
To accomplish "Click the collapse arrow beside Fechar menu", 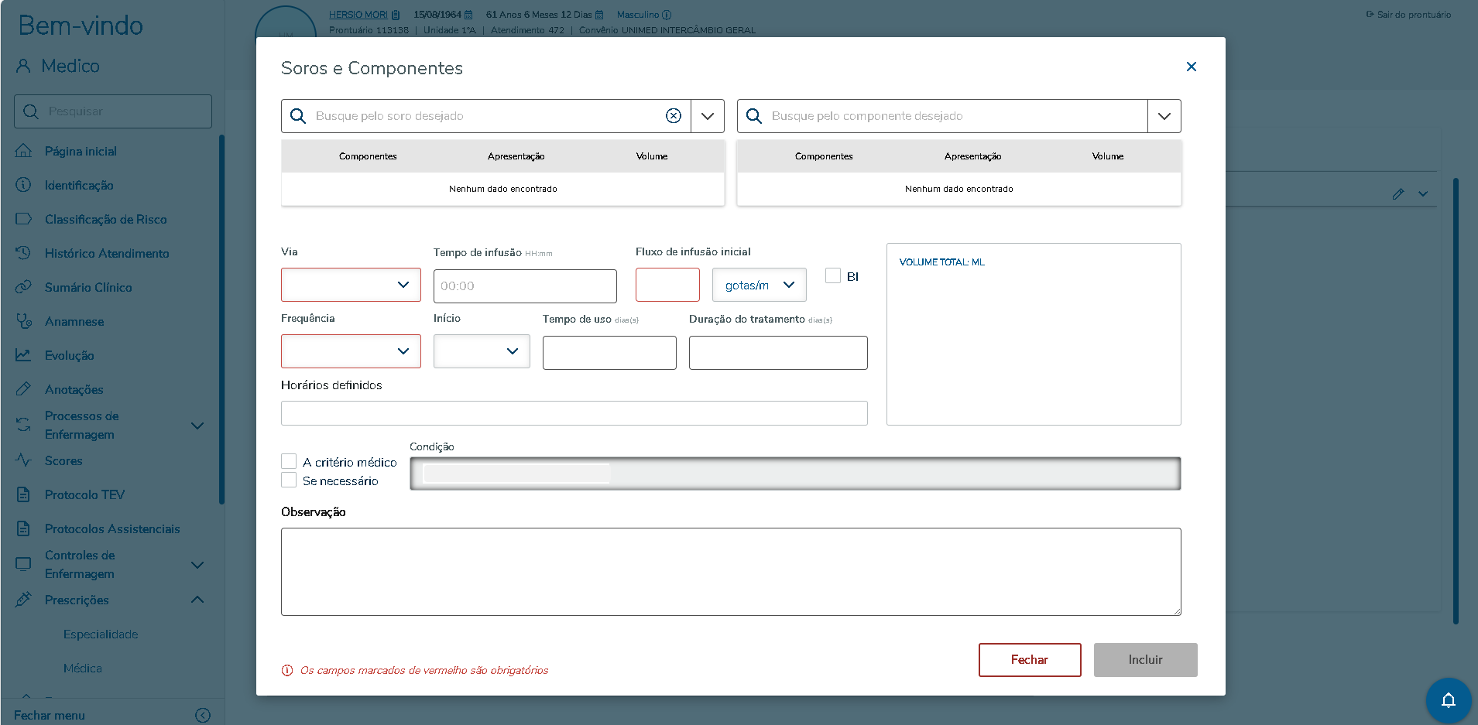I will coord(203,715).
